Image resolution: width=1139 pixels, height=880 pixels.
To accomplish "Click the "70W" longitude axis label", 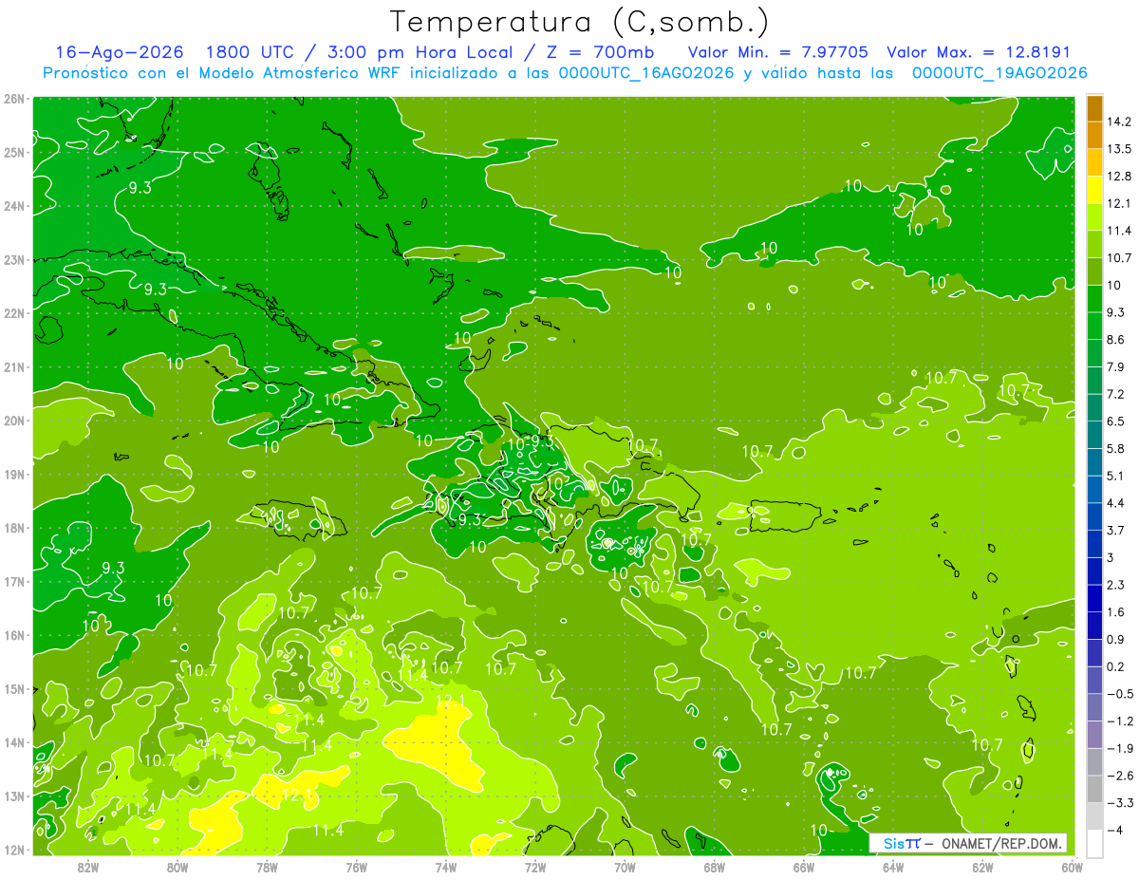I will click(x=625, y=867).
